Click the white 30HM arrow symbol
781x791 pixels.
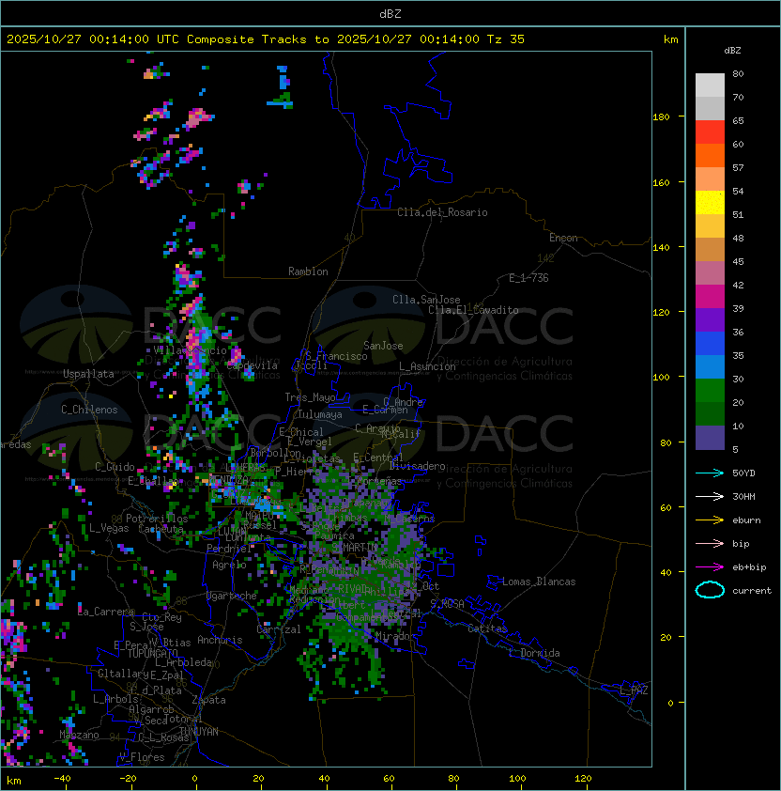tap(710, 496)
